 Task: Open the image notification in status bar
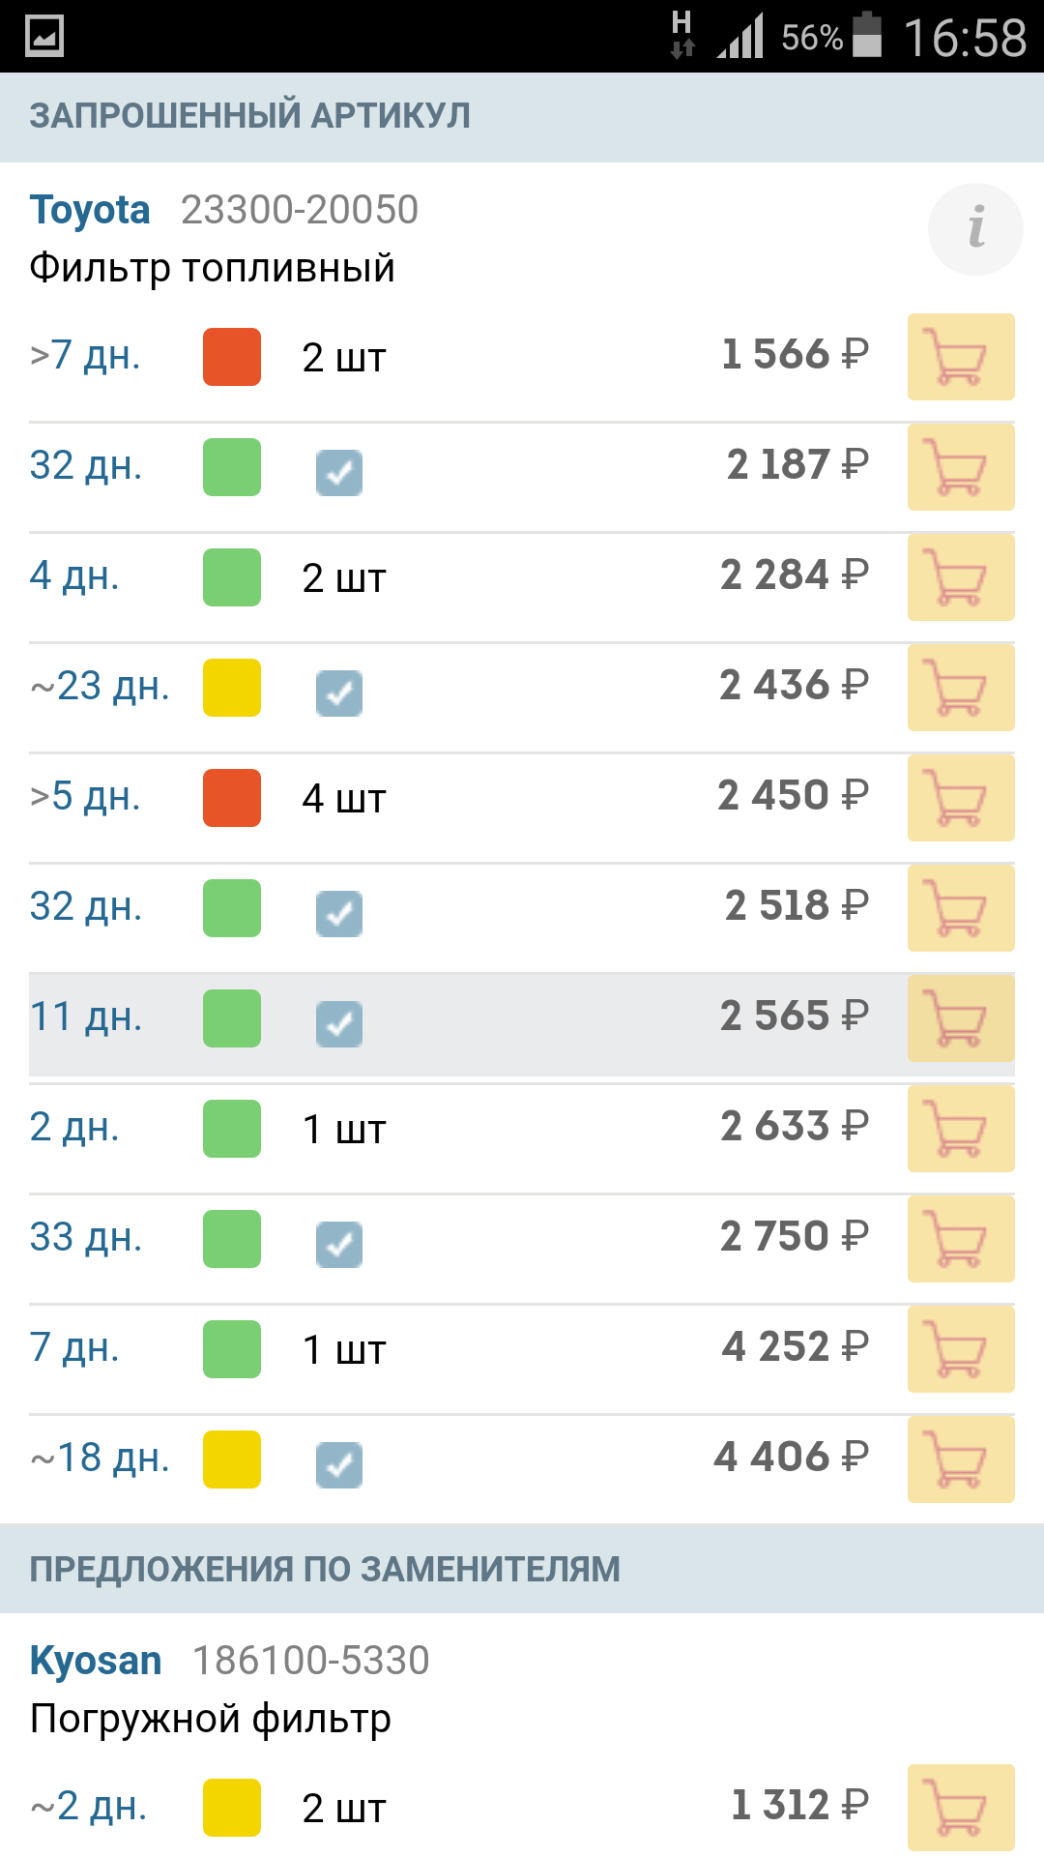click(x=44, y=36)
